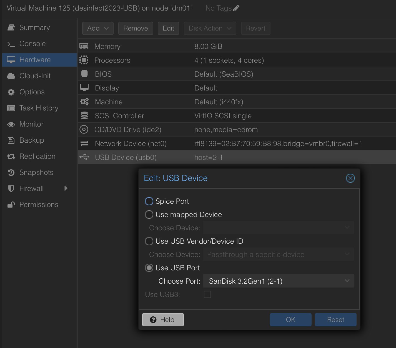
Task: Click the Permissions unlock icon
Action: pyautogui.click(x=11, y=205)
